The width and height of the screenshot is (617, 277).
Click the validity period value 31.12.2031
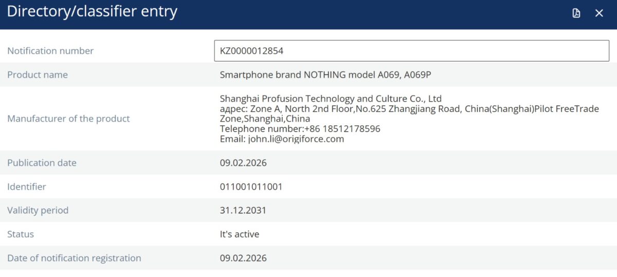[x=243, y=210]
